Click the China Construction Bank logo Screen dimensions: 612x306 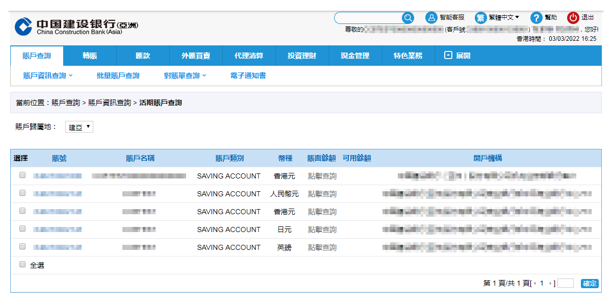coord(76,27)
